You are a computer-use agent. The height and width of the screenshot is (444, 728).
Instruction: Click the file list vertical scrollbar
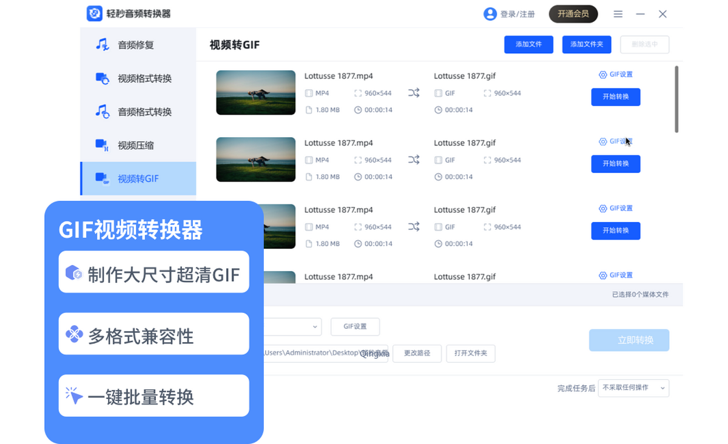[x=676, y=99]
